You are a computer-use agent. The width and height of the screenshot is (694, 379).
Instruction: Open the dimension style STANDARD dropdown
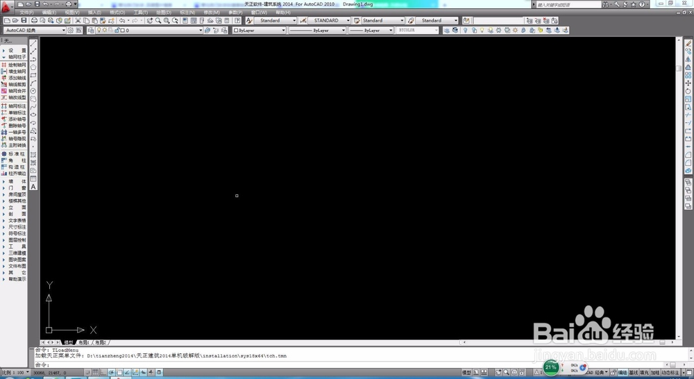pos(329,21)
